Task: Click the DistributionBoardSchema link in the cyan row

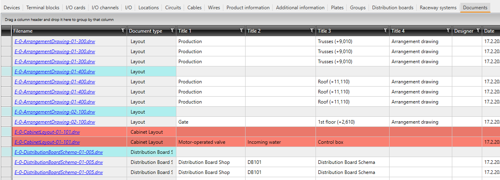Action: click(x=58, y=152)
